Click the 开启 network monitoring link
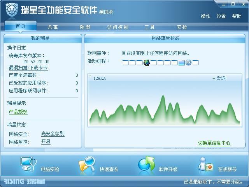Viewport: 249px width, 187px height. pos(46,141)
